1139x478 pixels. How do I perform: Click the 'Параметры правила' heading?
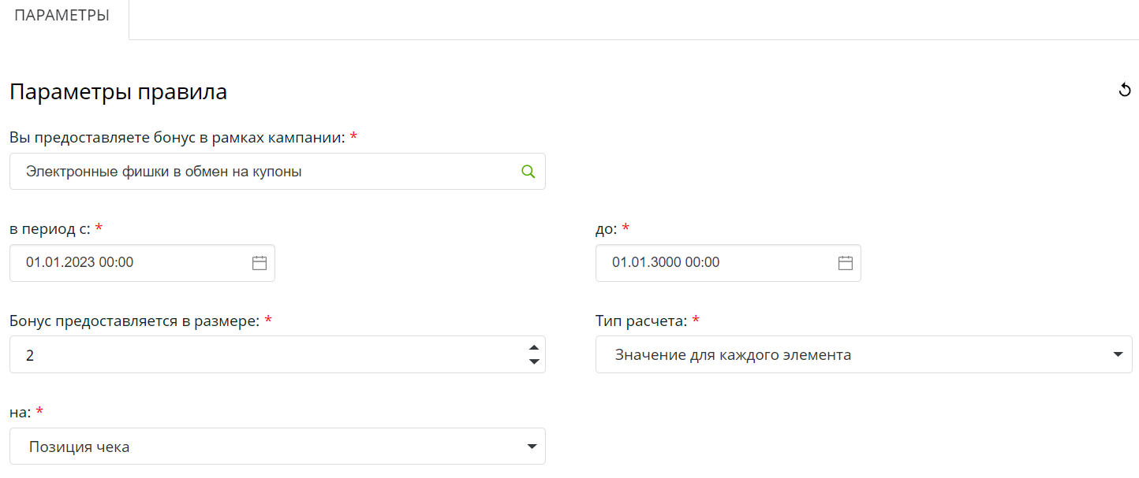click(118, 92)
